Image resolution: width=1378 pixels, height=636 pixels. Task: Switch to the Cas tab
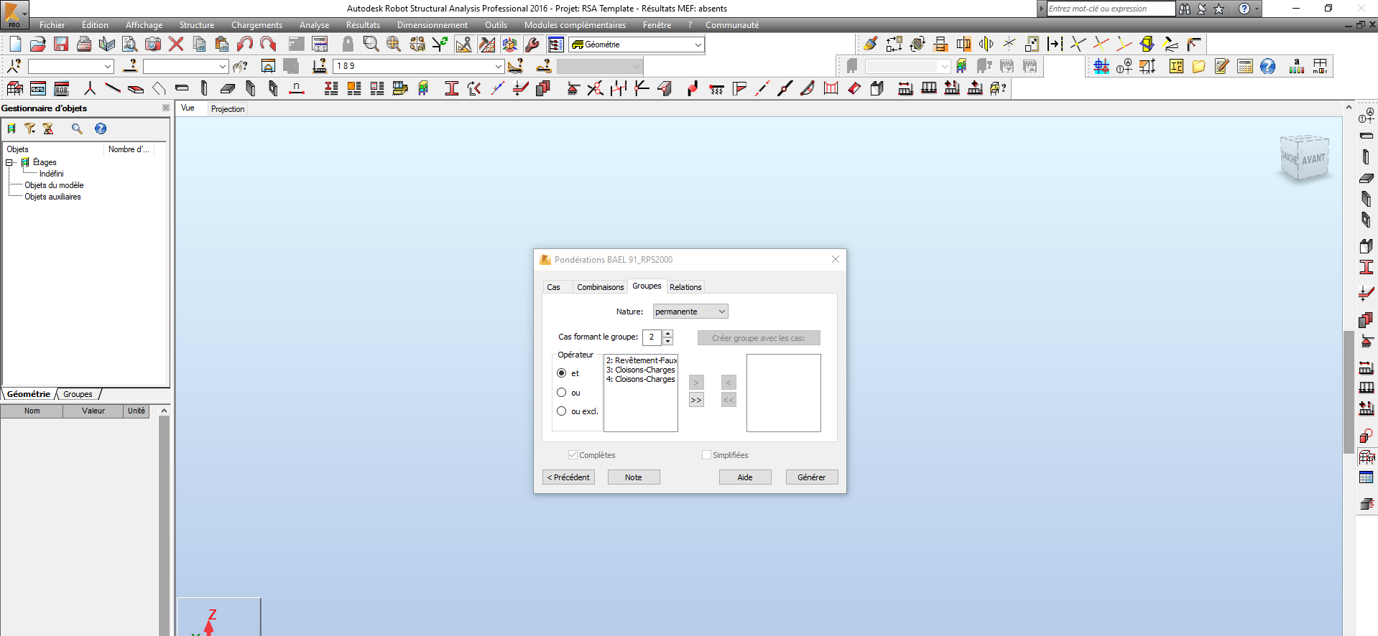pyautogui.click(x=553, y=287)
